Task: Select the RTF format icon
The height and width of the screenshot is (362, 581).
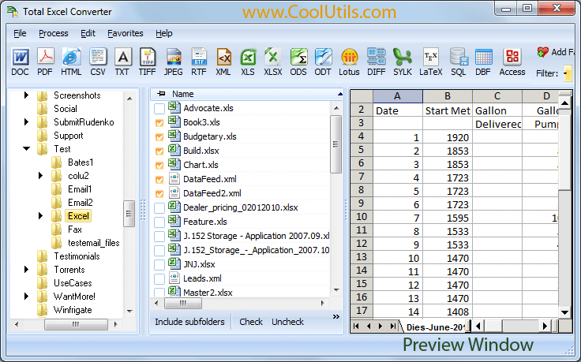Action: tap(199, 62)
